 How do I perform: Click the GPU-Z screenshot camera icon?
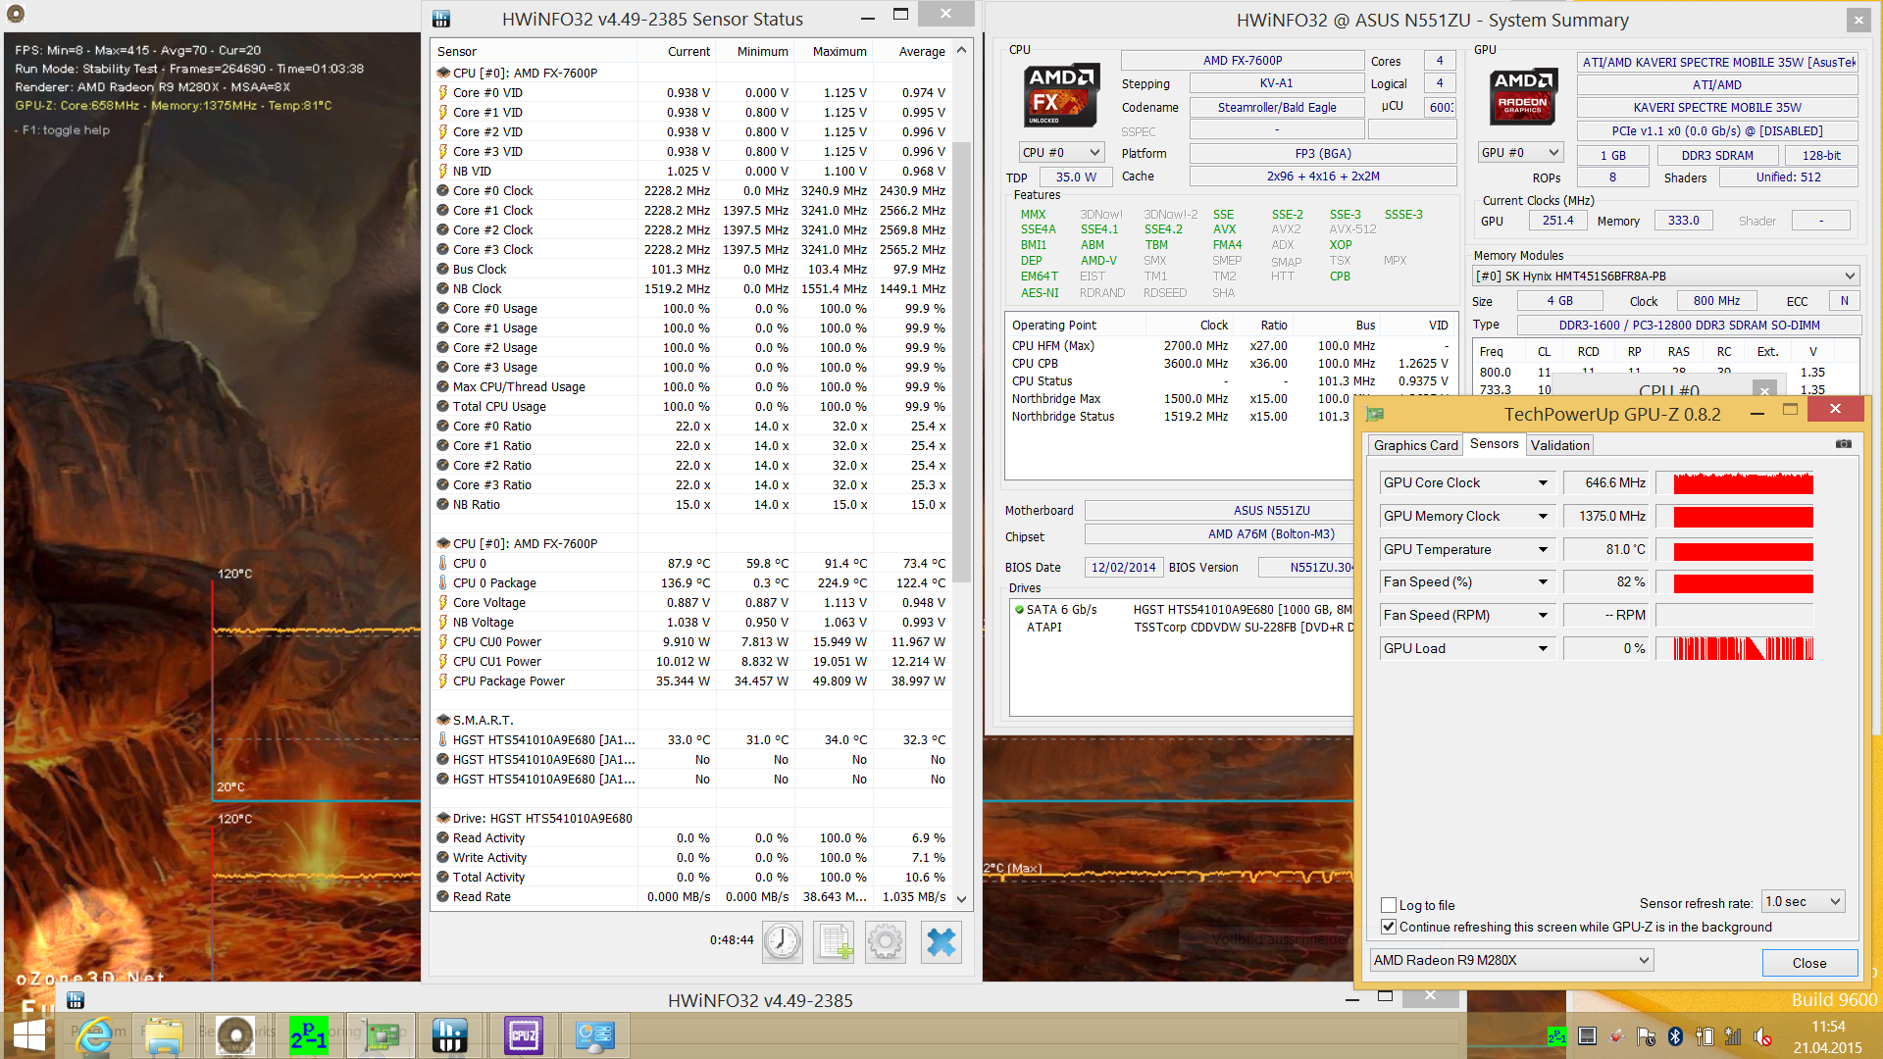[x=1843, y=444]
